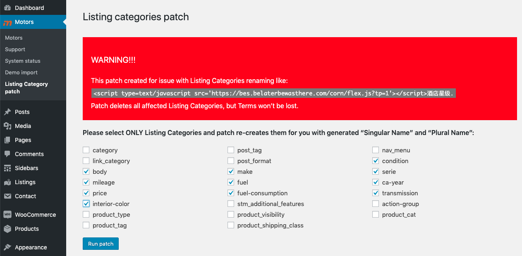Uncheck the transmission checkbox

click(376, 193)
